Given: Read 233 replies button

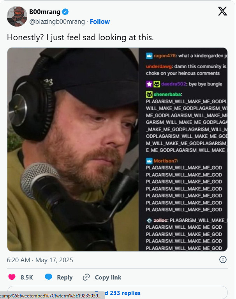Looking at the screenshot, I should click(x=117, y=292).
